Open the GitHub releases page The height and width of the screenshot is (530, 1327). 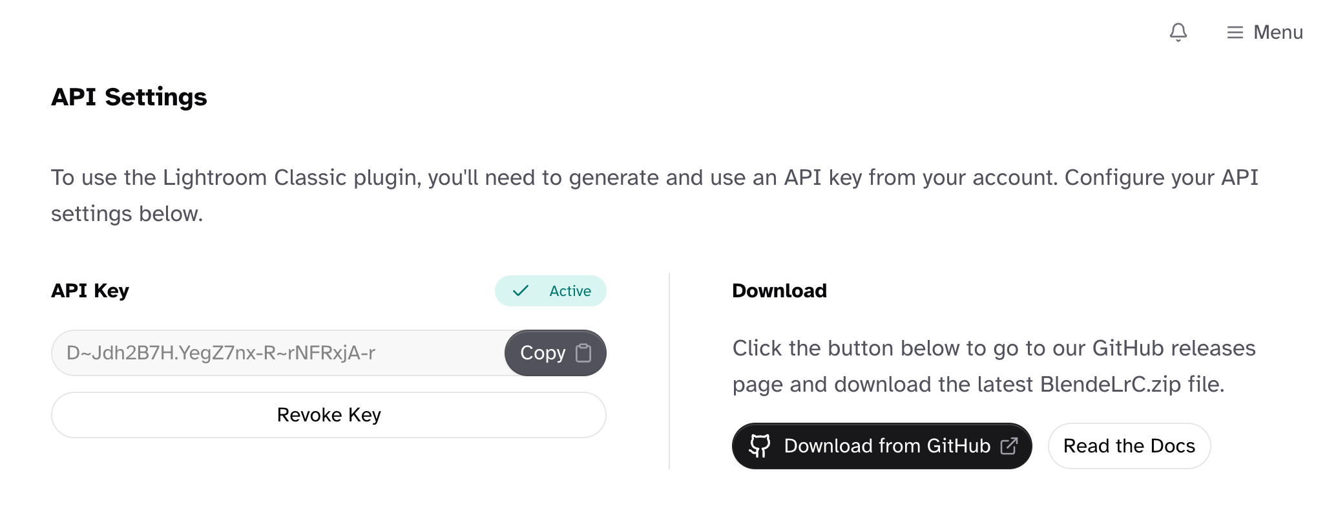(x=881, y=446)
